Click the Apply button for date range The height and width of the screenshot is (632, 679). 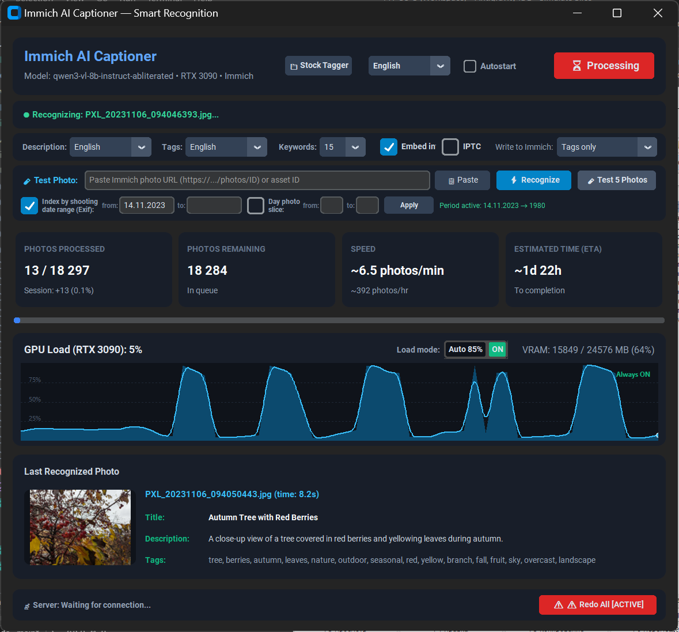coord(409,205)
